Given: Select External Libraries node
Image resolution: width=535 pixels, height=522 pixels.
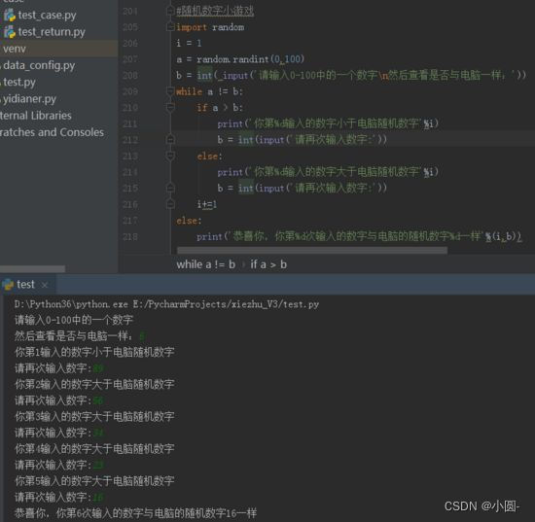Looking at the screenshot, I should pyautogui.click(x=35, y=116).
